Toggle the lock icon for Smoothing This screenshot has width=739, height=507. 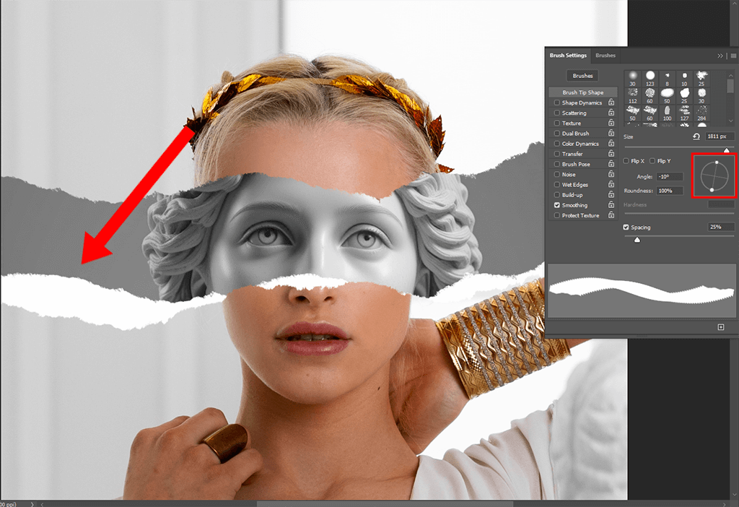pyautogui.click(x=611, y=204)
